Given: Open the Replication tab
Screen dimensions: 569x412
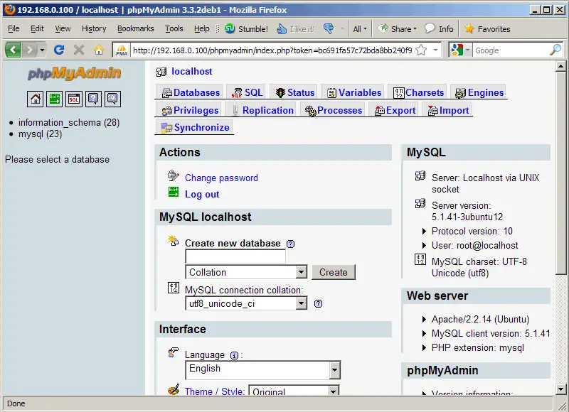Looking at the screenshot, I should point(262,111).
